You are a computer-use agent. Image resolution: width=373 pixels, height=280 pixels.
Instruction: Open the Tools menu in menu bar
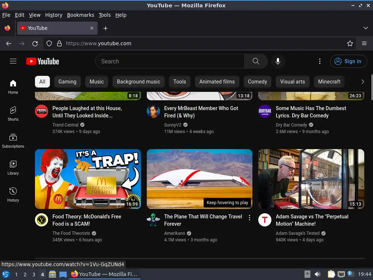point(105,15)
